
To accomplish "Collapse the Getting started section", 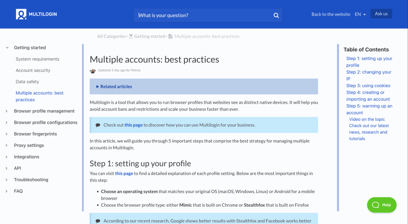I will pyautogui.click(x=7, y=48).
